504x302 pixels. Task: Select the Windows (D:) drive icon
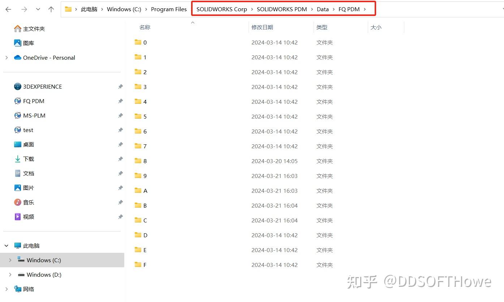pos(21,275)
